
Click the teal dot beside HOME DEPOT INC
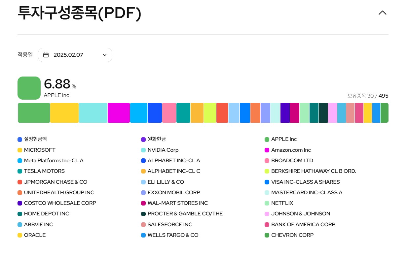20,214
